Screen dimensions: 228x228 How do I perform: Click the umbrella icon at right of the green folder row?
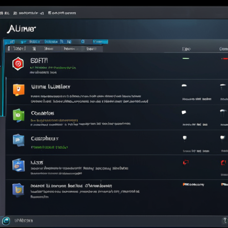click(x=223, y=113)
